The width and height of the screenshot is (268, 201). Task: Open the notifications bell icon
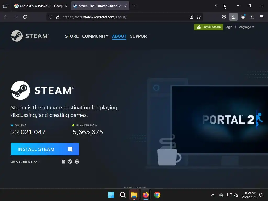[x=261, y=195]
